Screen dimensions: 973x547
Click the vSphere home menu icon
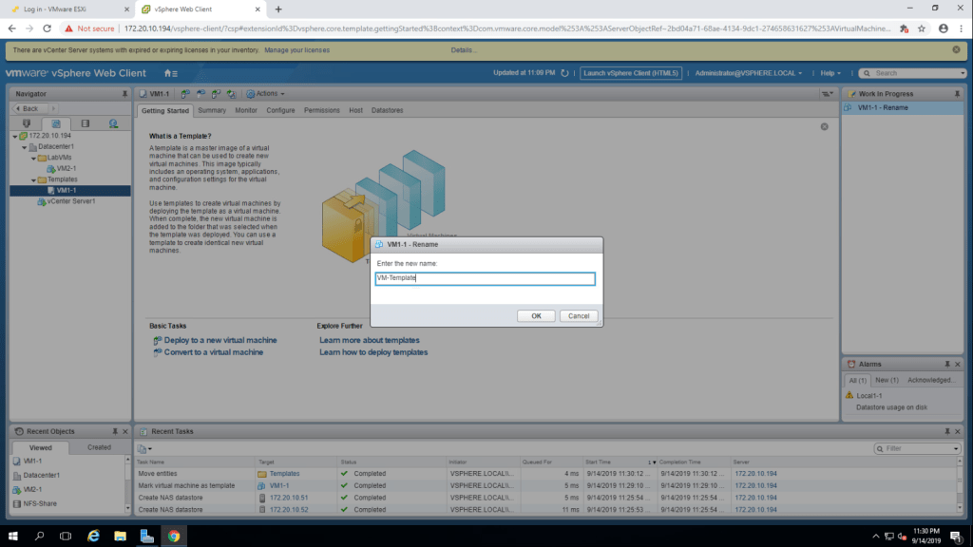(x=170, y=73)
